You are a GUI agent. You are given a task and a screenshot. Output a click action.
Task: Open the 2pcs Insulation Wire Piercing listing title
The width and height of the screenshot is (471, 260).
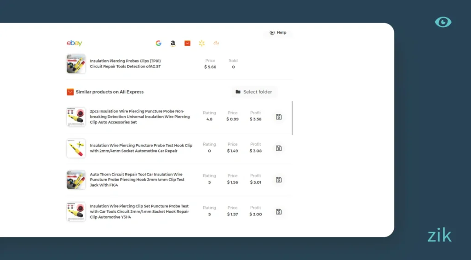[x=139, y=117]
